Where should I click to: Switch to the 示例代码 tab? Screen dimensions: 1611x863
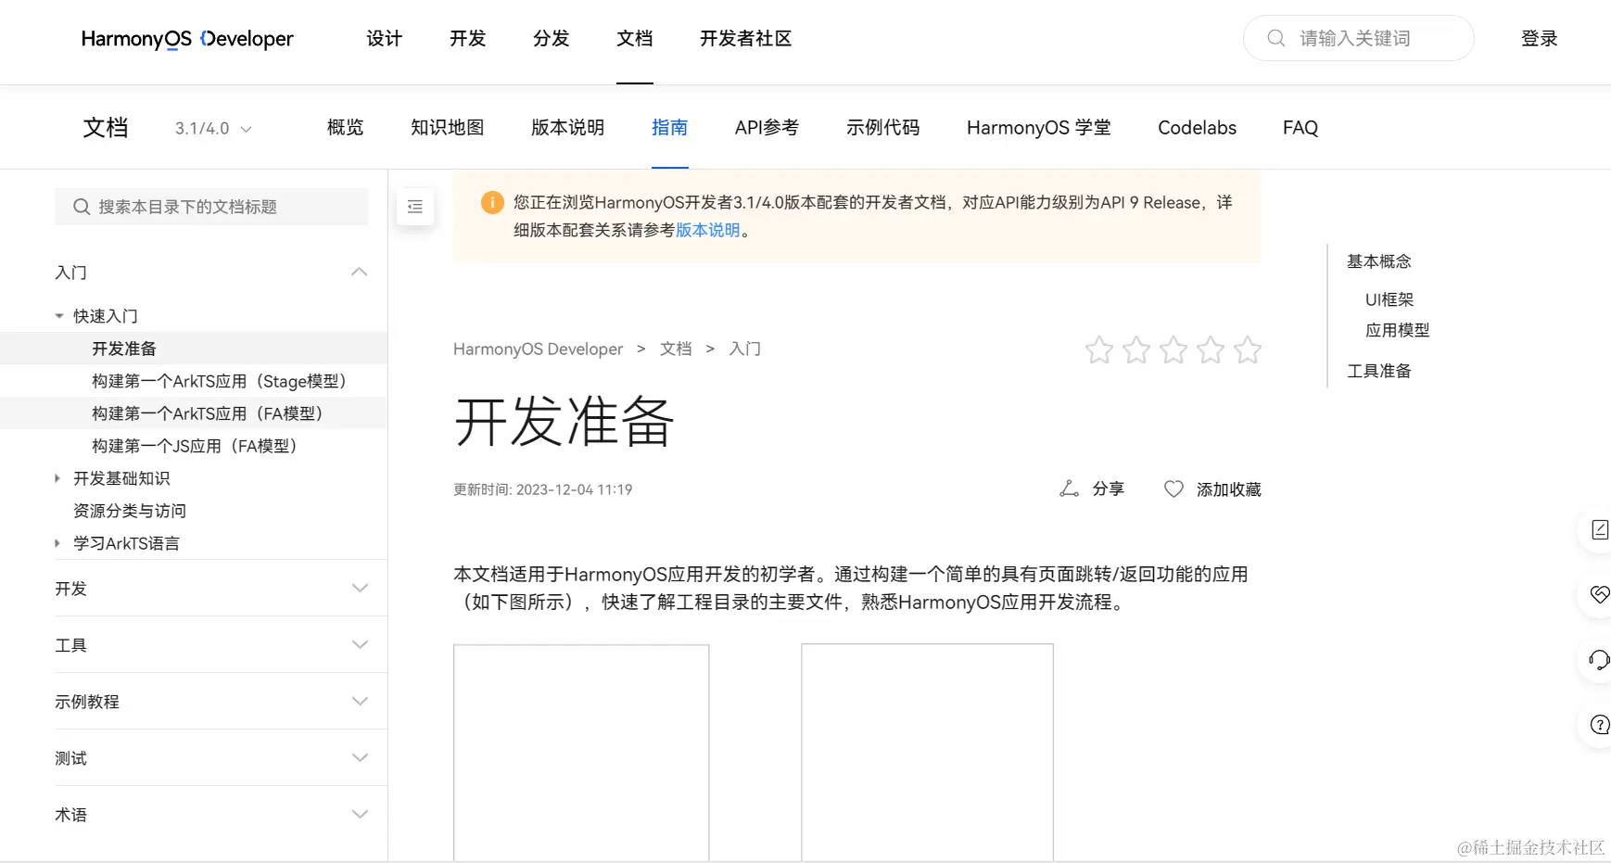(883, 128)
